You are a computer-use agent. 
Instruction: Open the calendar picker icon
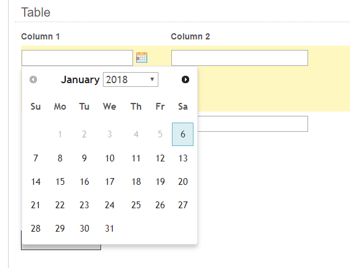[142, 57]
